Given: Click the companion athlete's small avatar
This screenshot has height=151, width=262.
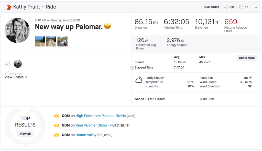Looking at the screenshot, I should (x=18, y=64).
